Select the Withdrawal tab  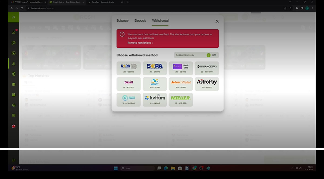pyautogui.click(x=160, y=20)
